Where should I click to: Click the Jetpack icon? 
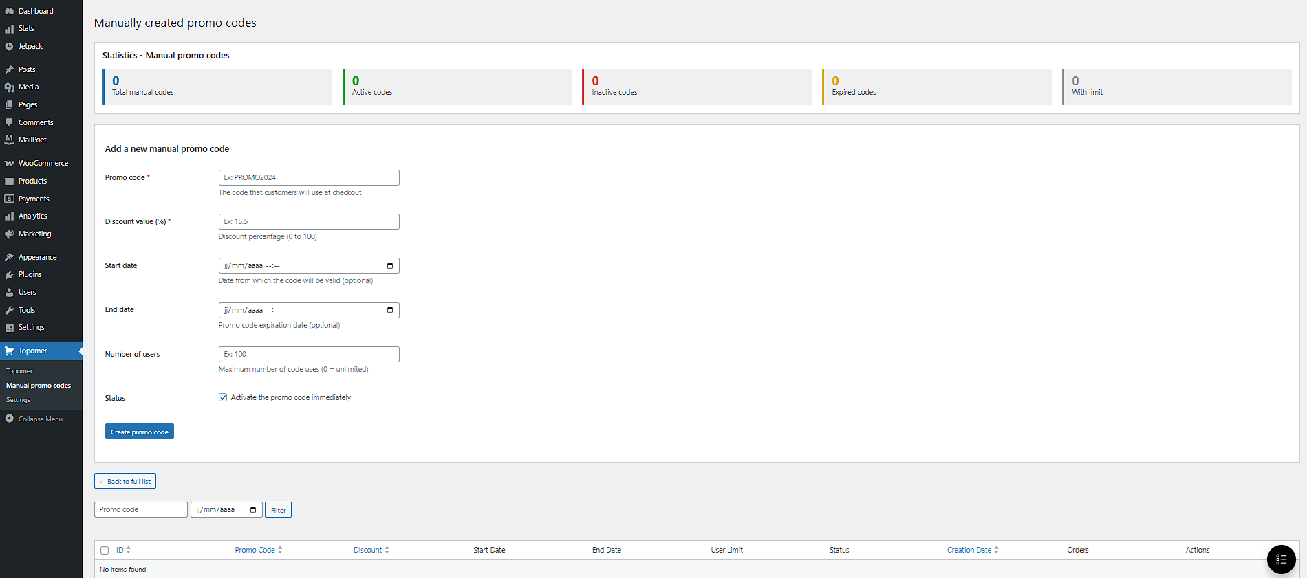tap(9, 47)
